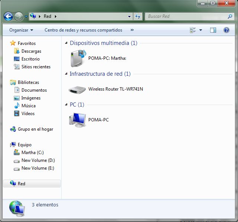Collapse the Dispositivos multimedia group

(x=66, y=43)
